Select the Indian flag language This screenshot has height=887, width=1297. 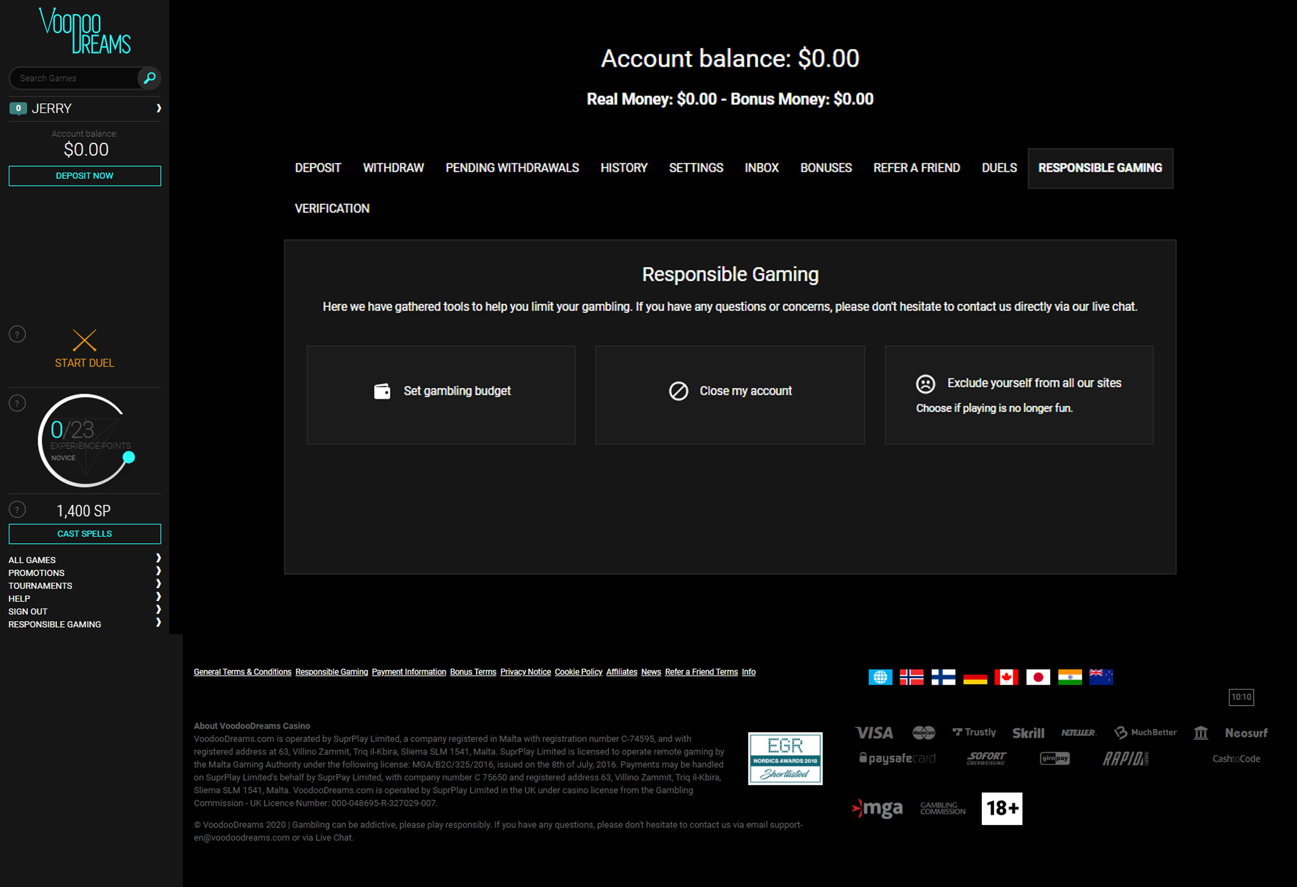point(1070,677)
